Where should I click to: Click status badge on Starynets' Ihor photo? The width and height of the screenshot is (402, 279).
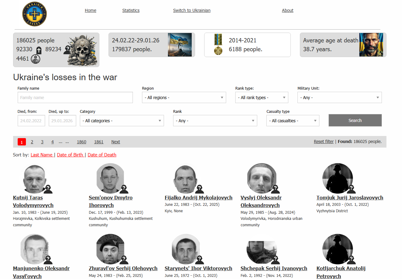[200, 260]
